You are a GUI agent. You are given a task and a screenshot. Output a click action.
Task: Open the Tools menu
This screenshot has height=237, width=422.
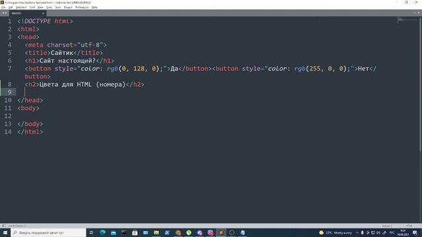click(x=58, y=7)
